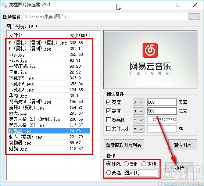The height and width of the screenshot is (186, 204).
Task: Click the aspect ratio value field
Action: [x=162, y=120]
